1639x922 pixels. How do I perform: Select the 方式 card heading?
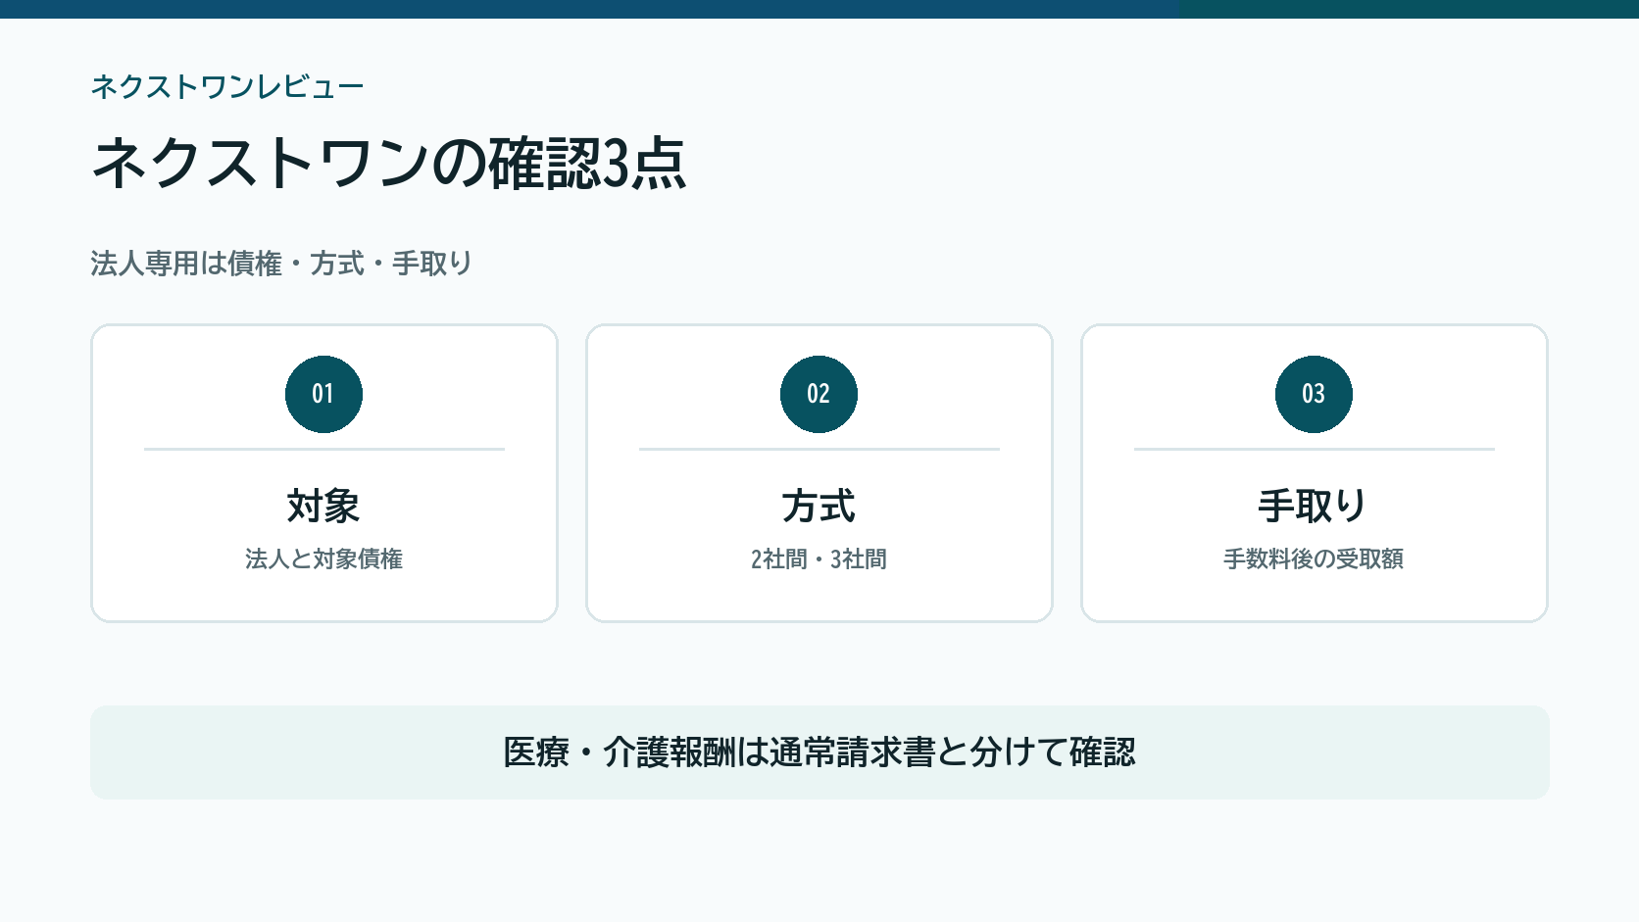pos(819,507)
